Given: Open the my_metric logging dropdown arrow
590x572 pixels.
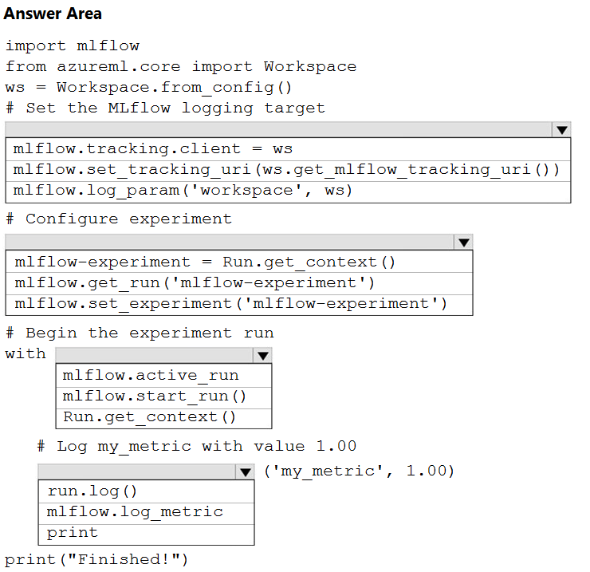Looking at the screenshot, I should point(245,471).
